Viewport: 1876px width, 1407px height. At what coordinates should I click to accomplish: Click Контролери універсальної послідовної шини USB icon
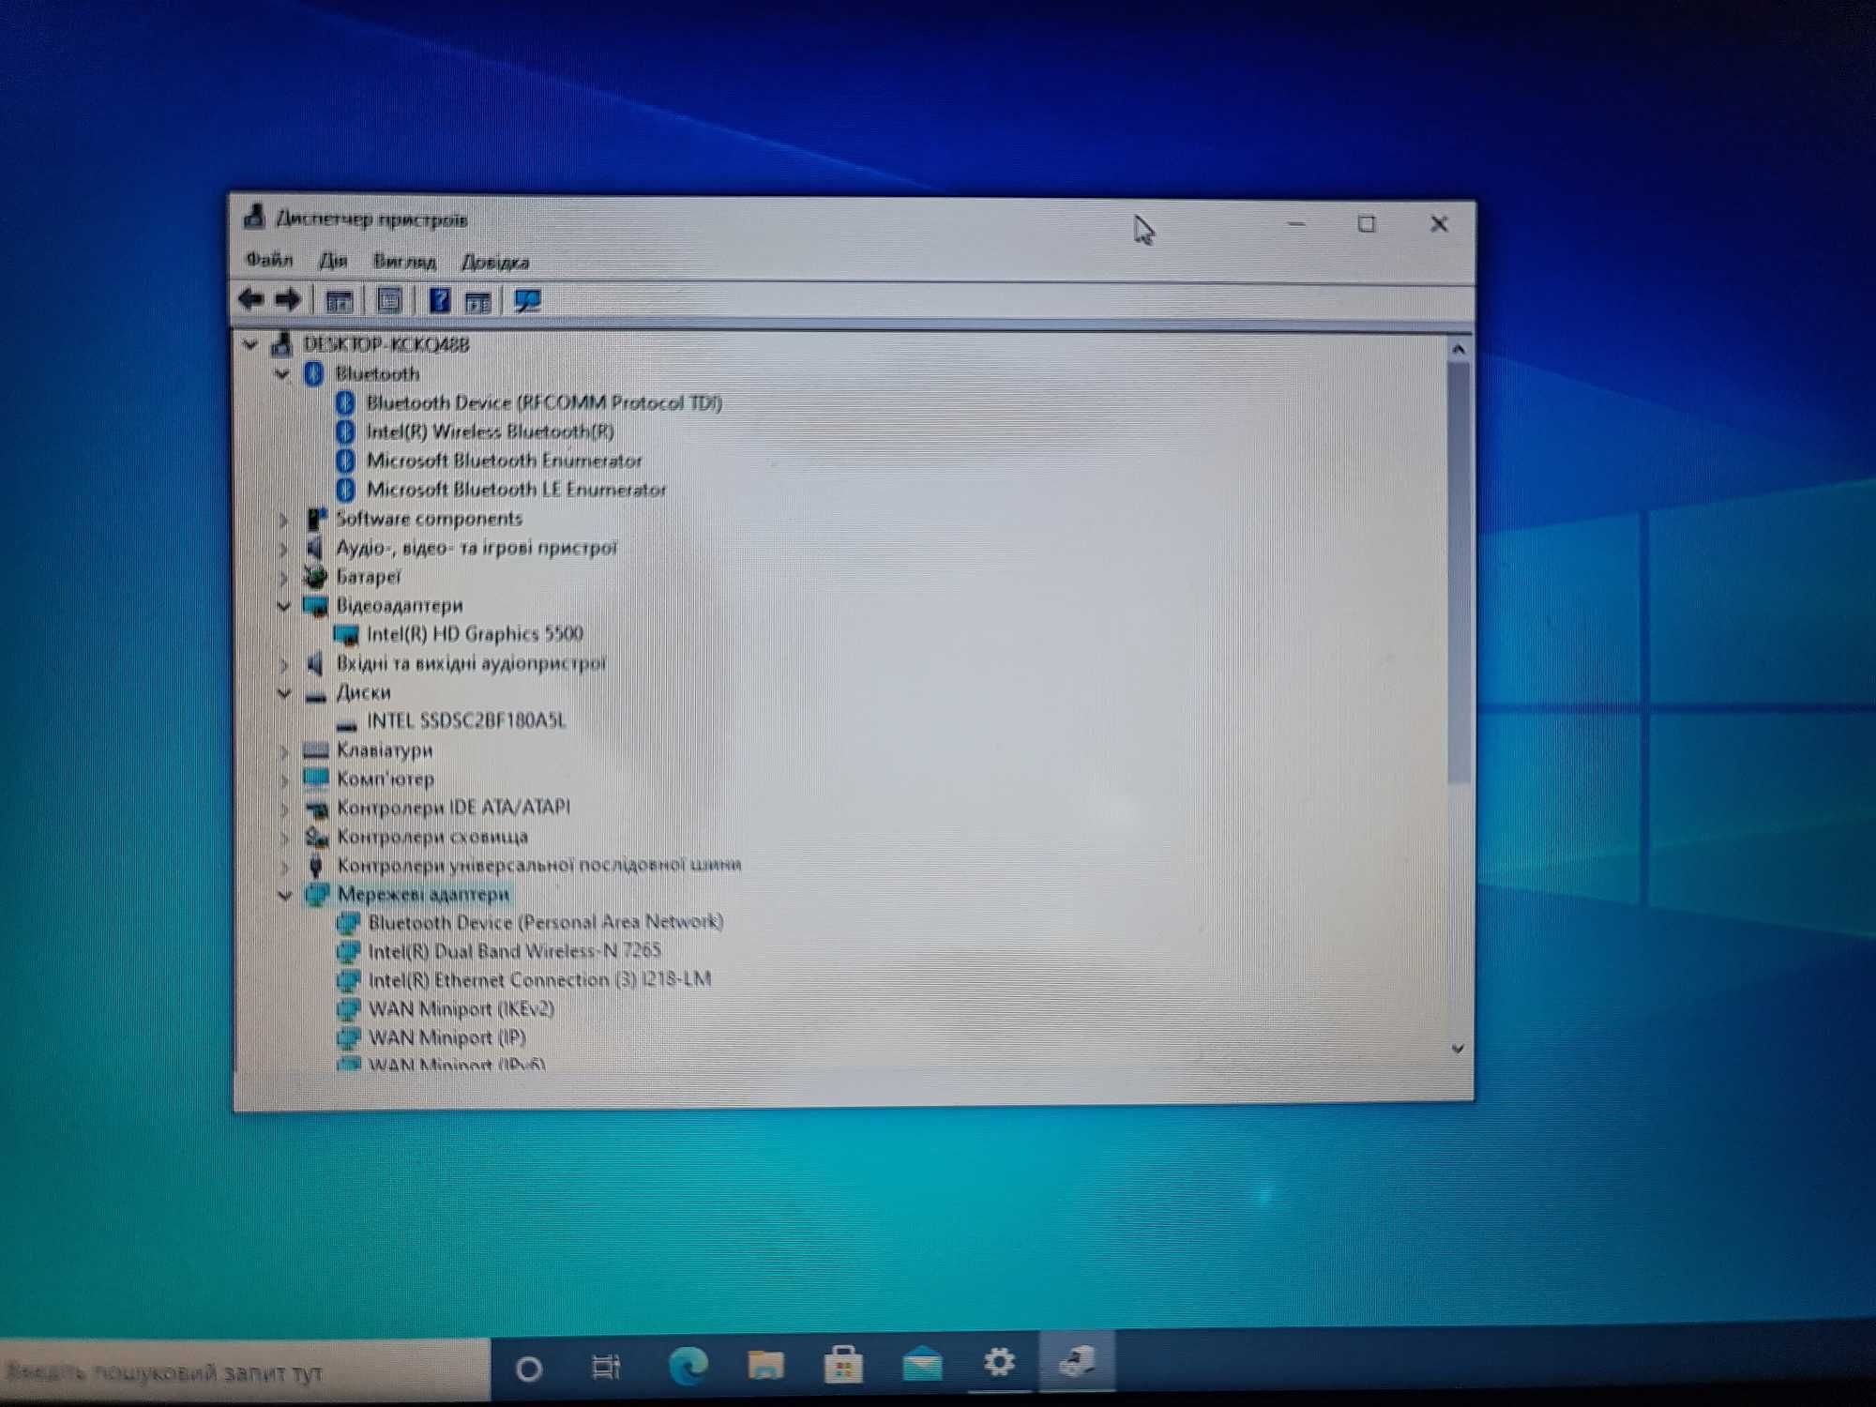coord(316,866)
